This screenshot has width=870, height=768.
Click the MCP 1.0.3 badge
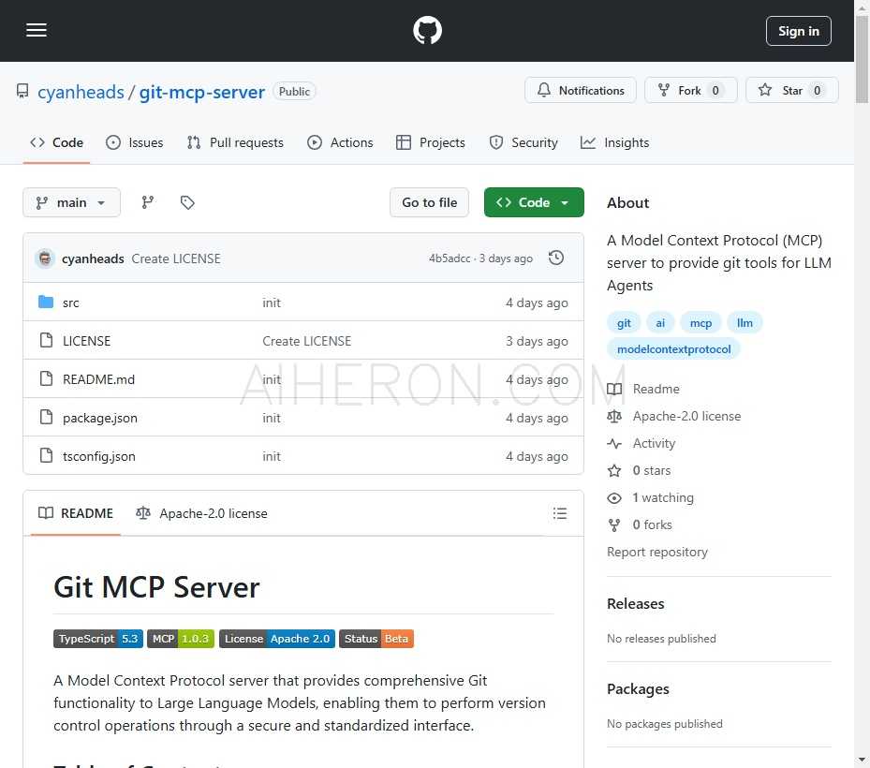tap(181, 639)
